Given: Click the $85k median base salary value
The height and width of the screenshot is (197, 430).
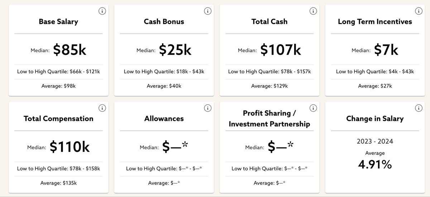Looking at the screenshot, I should [70, 50].
